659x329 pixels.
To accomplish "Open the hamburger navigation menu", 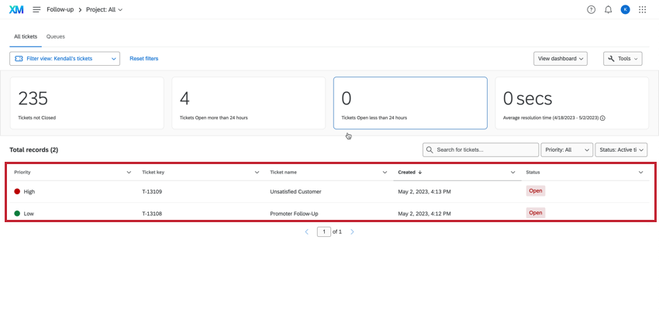I will pos(36,9).
